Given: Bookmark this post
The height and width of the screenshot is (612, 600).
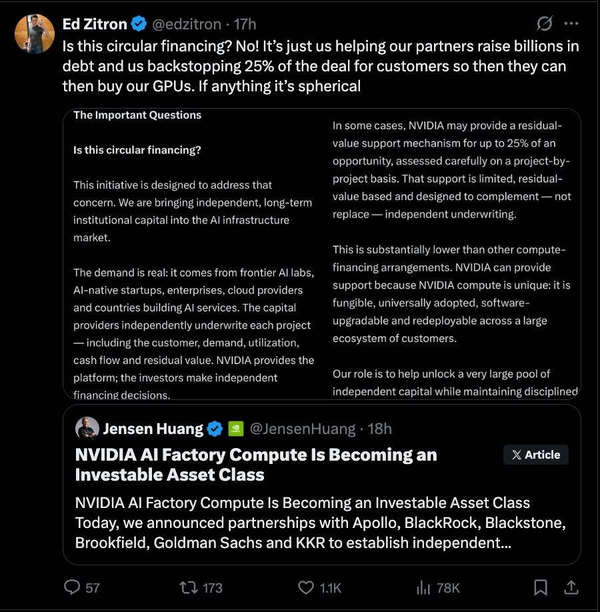Looking at the screenshot, I should [541, 587].
